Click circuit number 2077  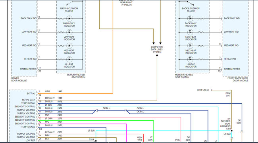coord(60,132)
